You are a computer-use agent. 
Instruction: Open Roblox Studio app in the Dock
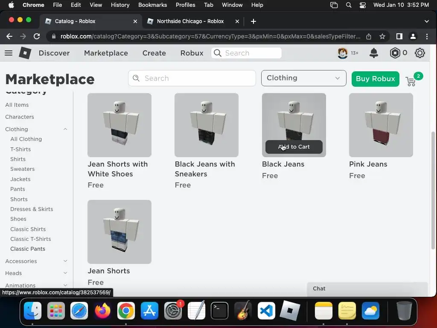pos(290,310)
